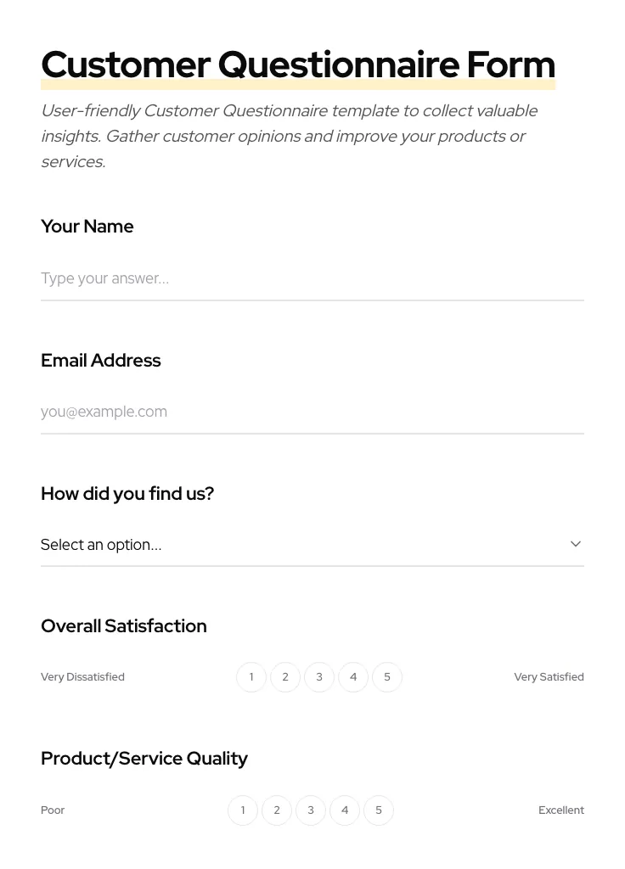Select rating 5 for Overall Satisfaction
Image resolution: width=625 pixels, height=869 pixels.
click(x=387, y=676)
